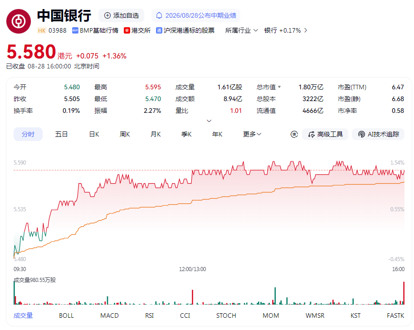Open the 更多 chart period dropdown
The image size is (414, 330).
(x=252, y=134)
